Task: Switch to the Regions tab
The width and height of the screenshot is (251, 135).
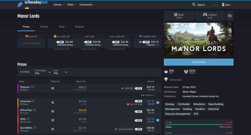Action: (80, 26)
